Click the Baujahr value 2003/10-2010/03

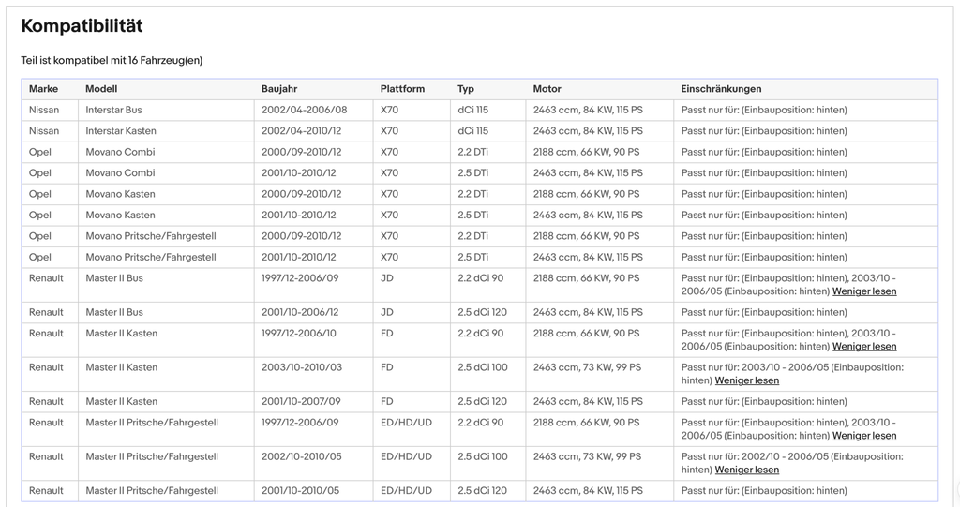tap(302, 367)
